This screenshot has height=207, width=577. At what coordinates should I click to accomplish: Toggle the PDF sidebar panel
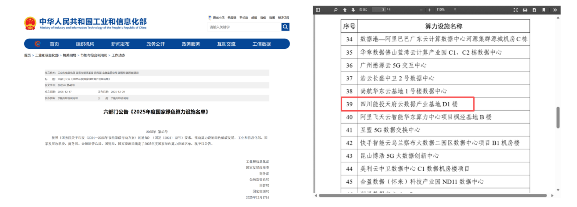pyautogui.click(x=318, y=10)
